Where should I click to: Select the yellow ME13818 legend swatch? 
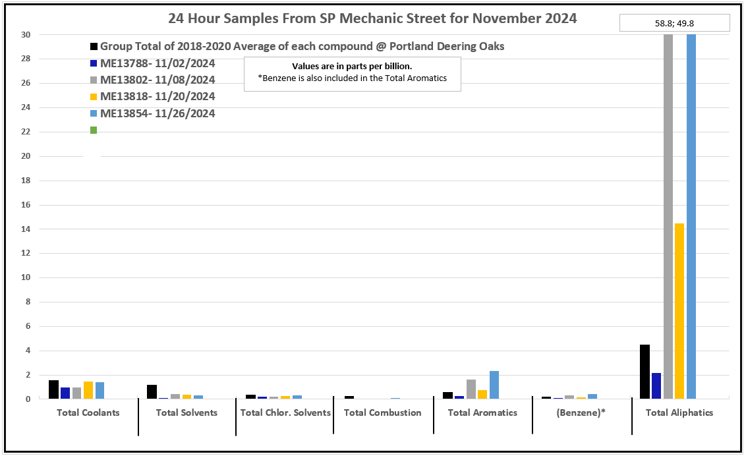94,97
